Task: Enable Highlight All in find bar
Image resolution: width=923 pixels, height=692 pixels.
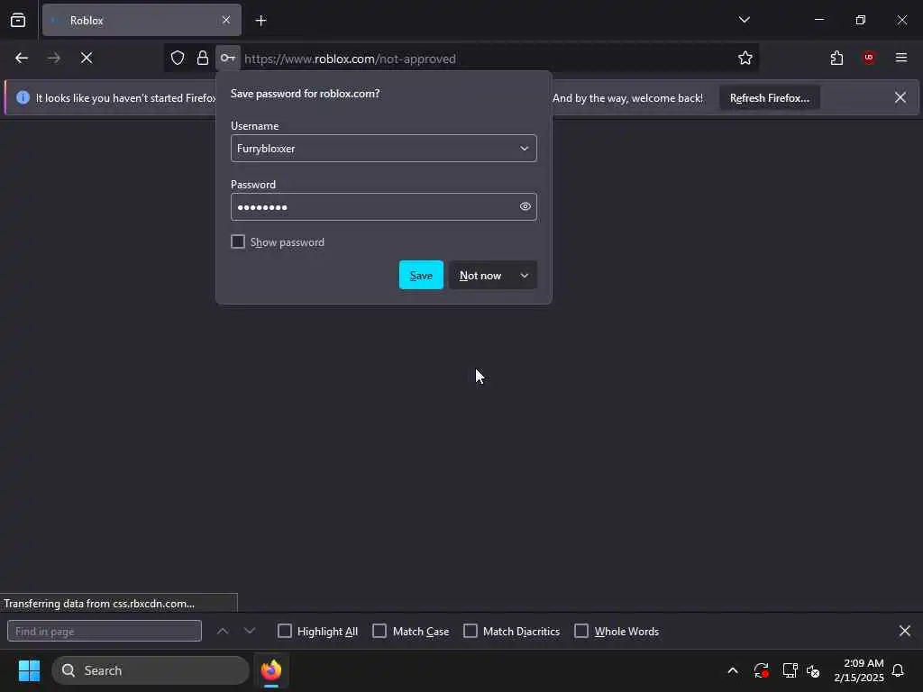Action: [x=284, y=632]
